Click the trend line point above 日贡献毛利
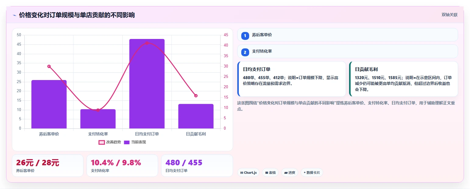Viewport: 470px width, 189px height. pos(196,96)
